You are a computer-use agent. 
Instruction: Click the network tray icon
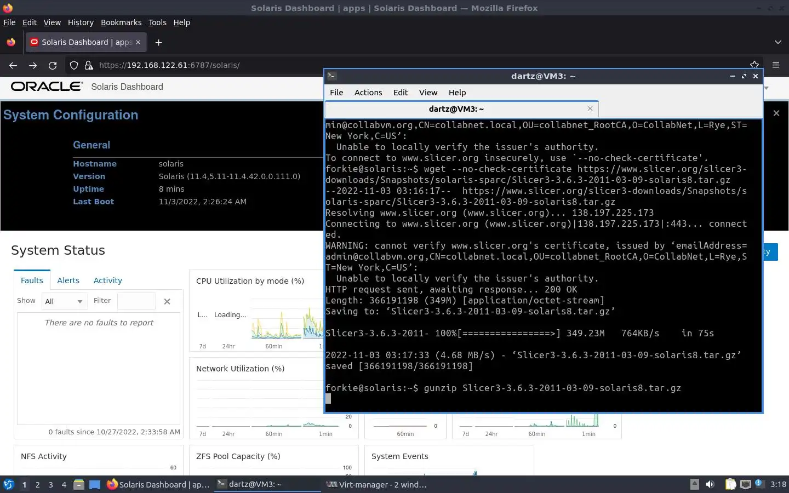tap(745, 484)
